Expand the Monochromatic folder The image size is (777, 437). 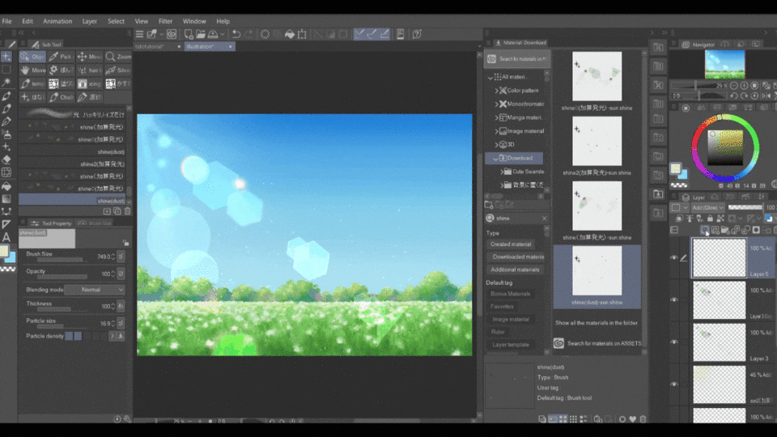coord(496,104)
